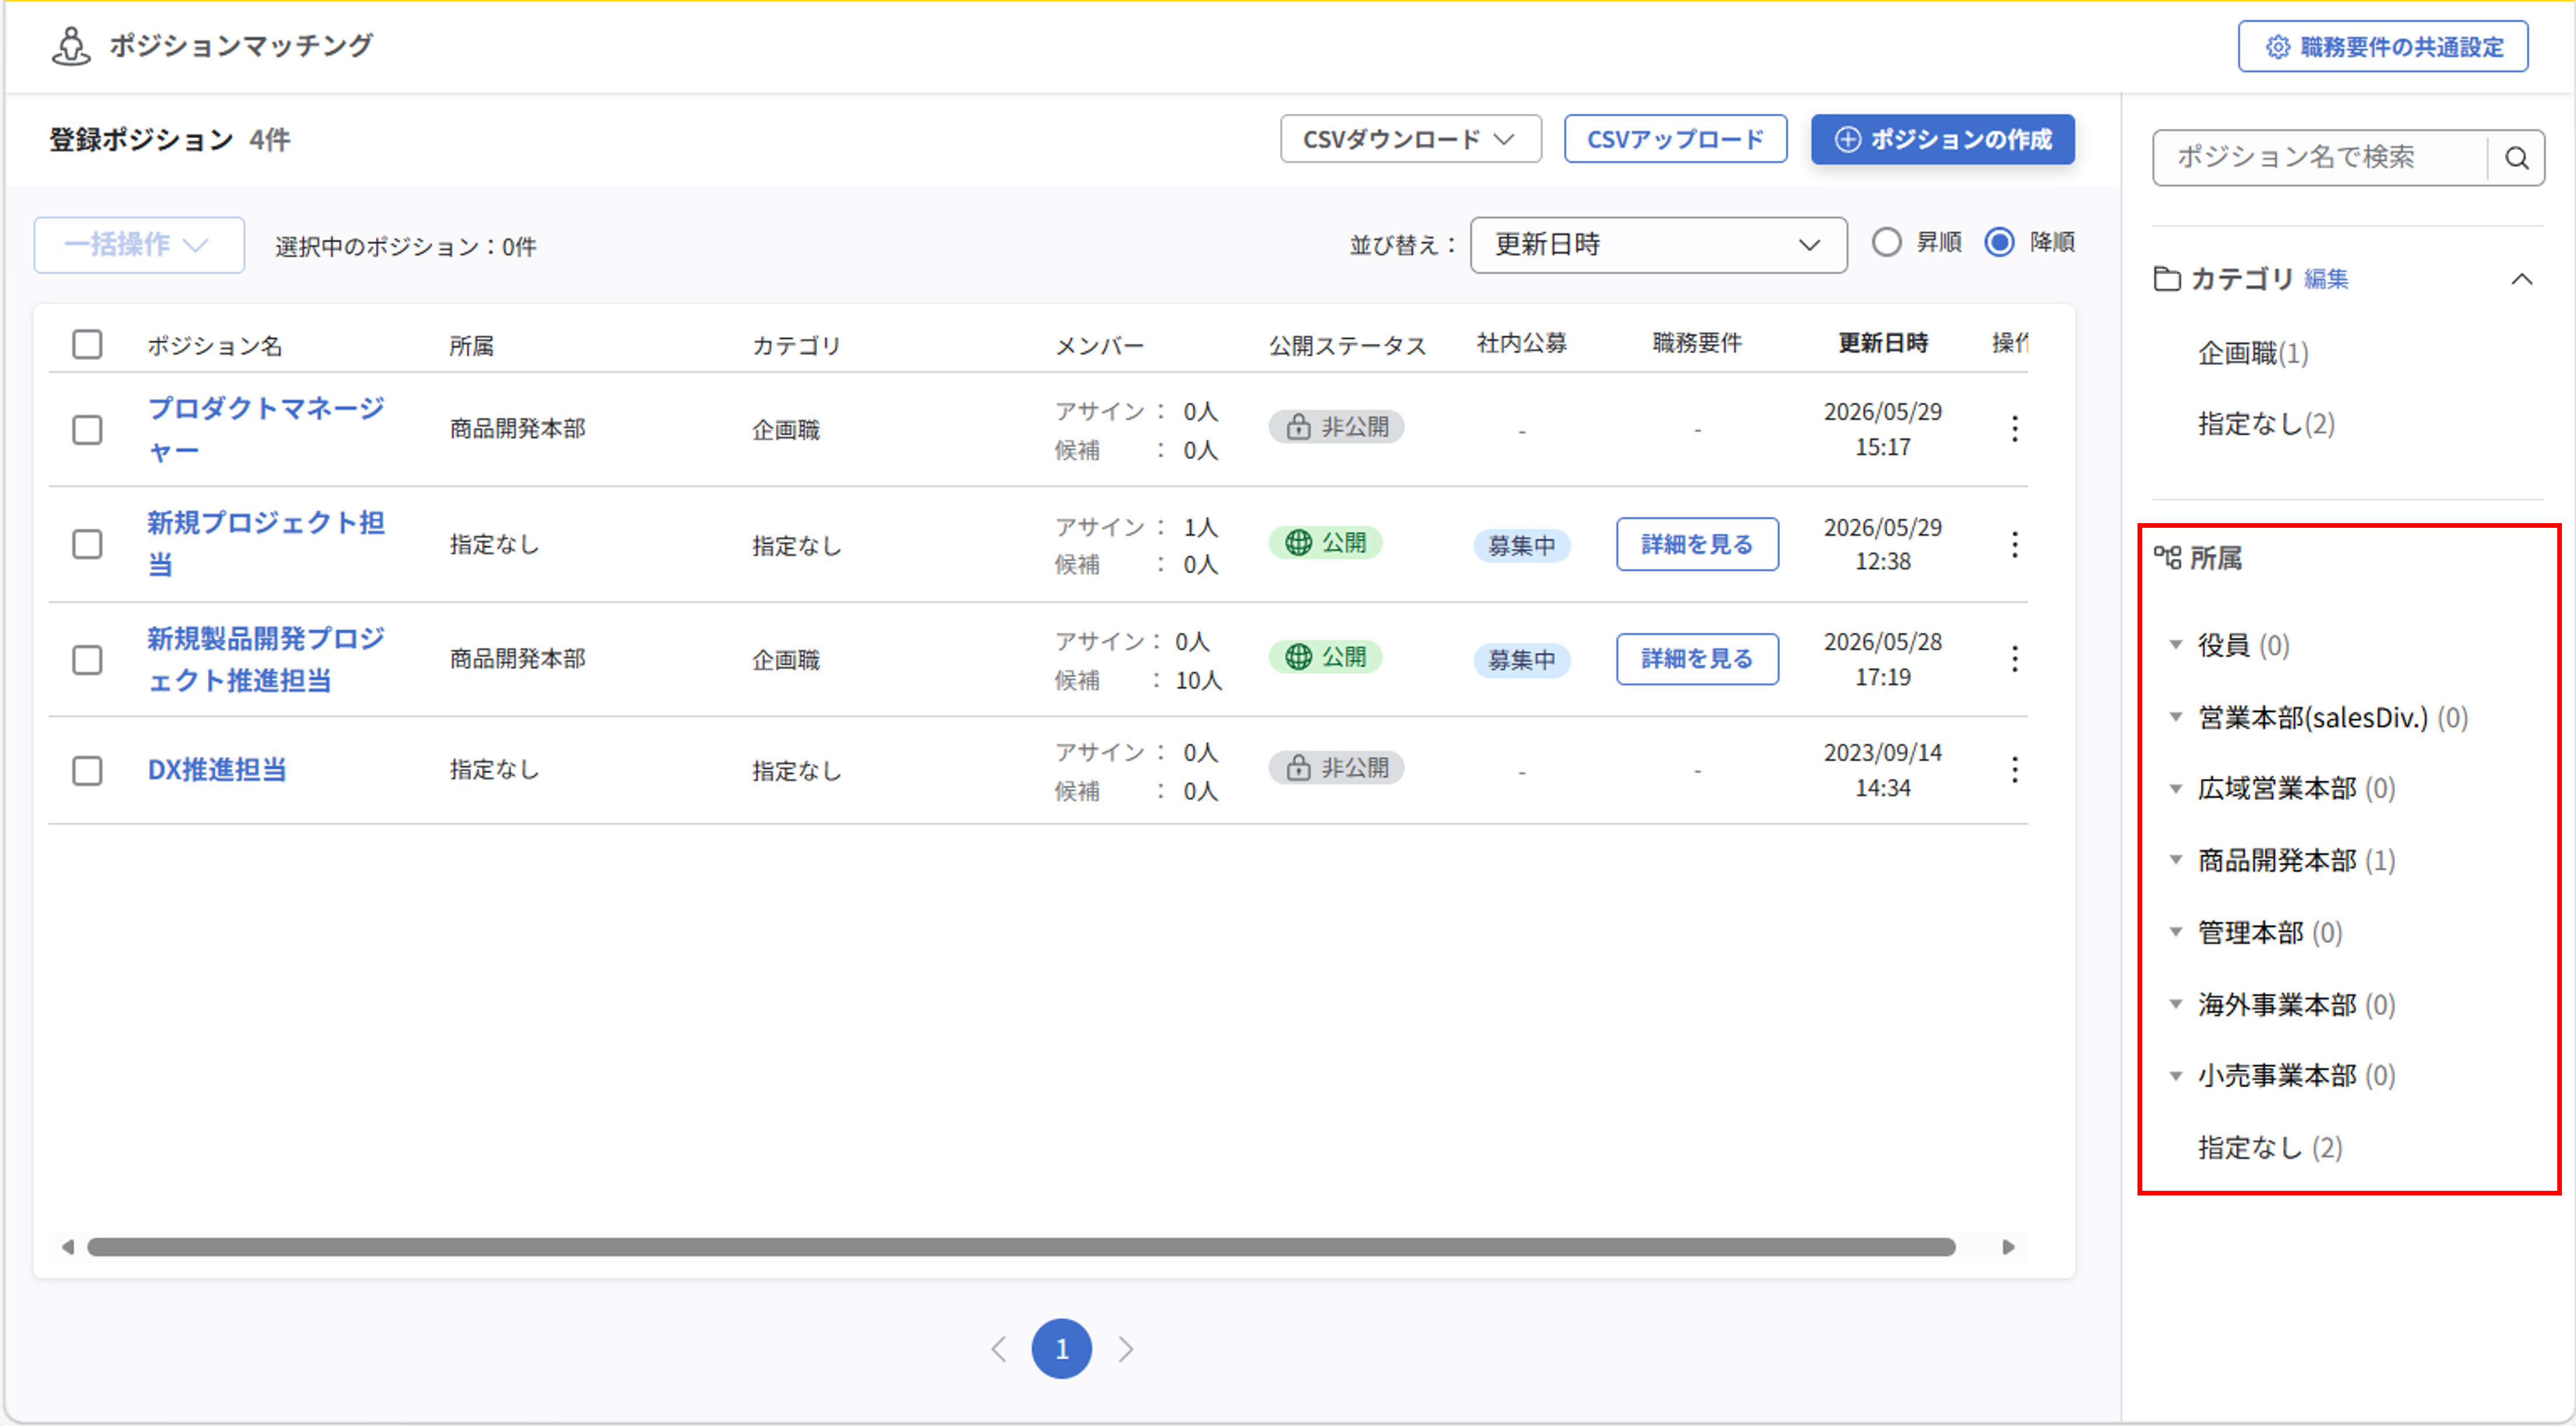Click 更新日時 column header
The width and height of the screenshot is (2576, 1426).
point(1882,343)
